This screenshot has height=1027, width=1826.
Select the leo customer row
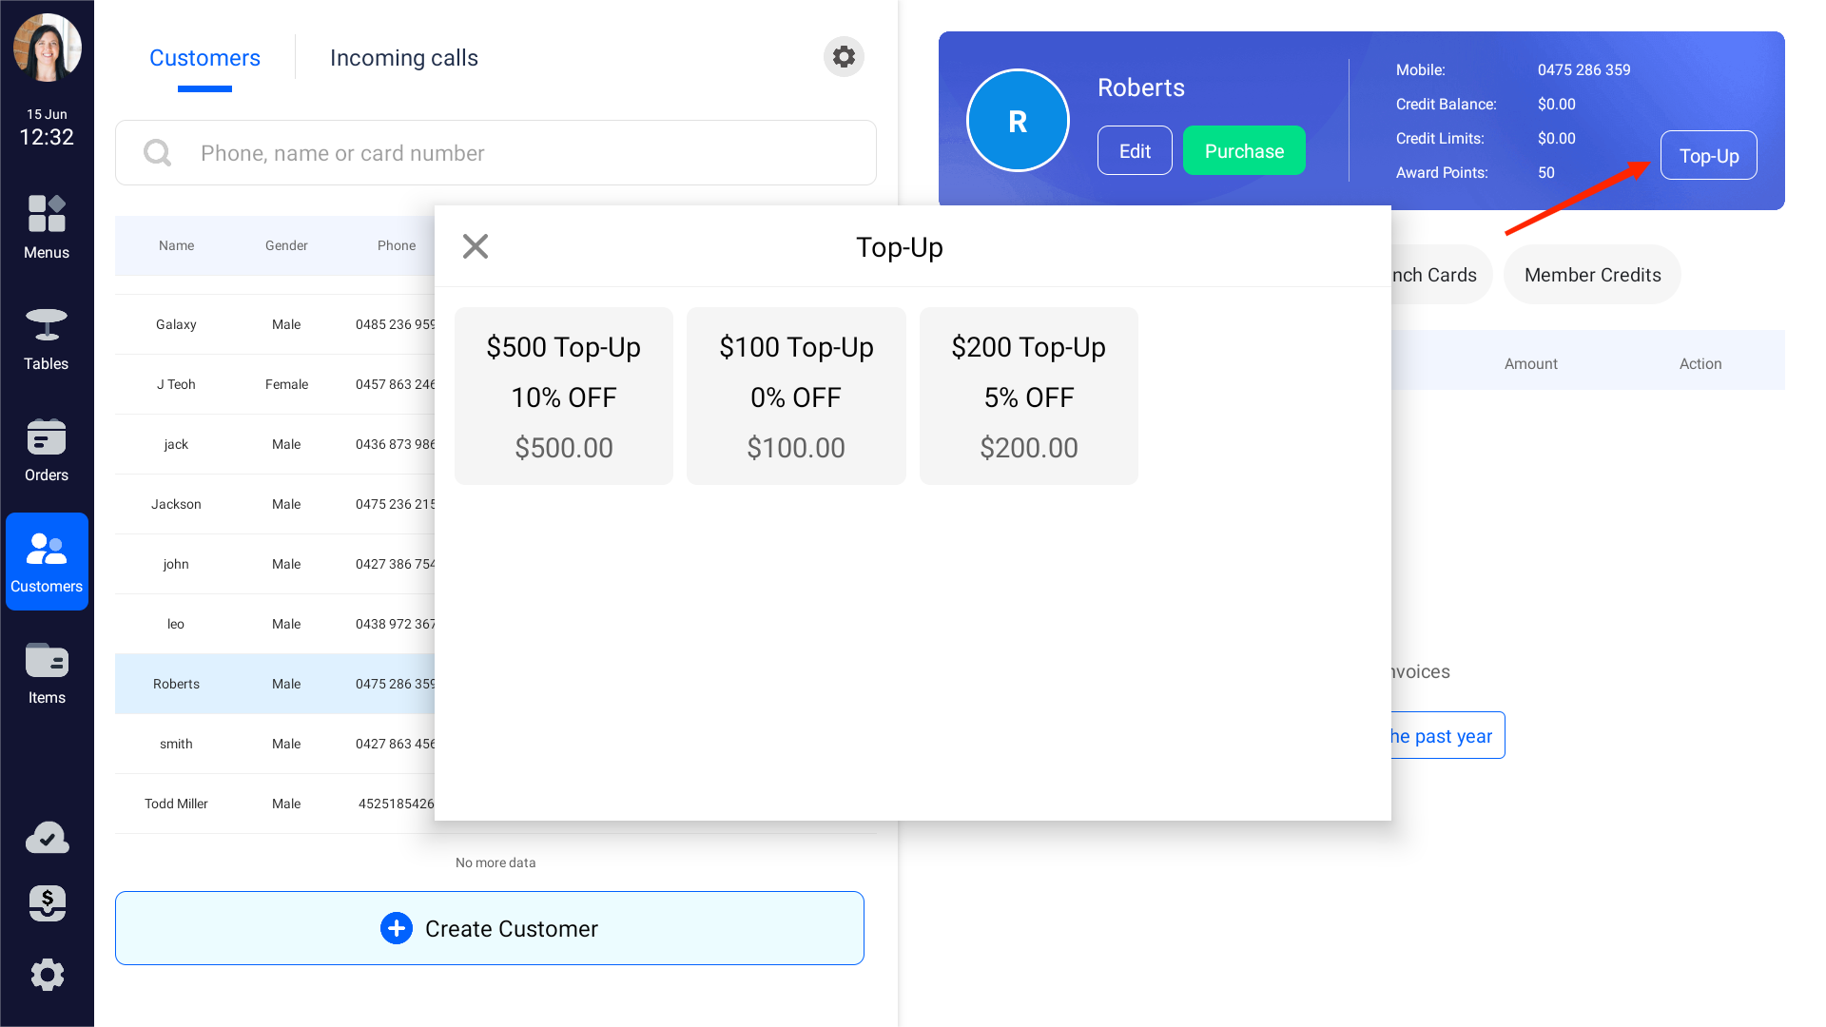pyautogui.click(x=275, y=624)
